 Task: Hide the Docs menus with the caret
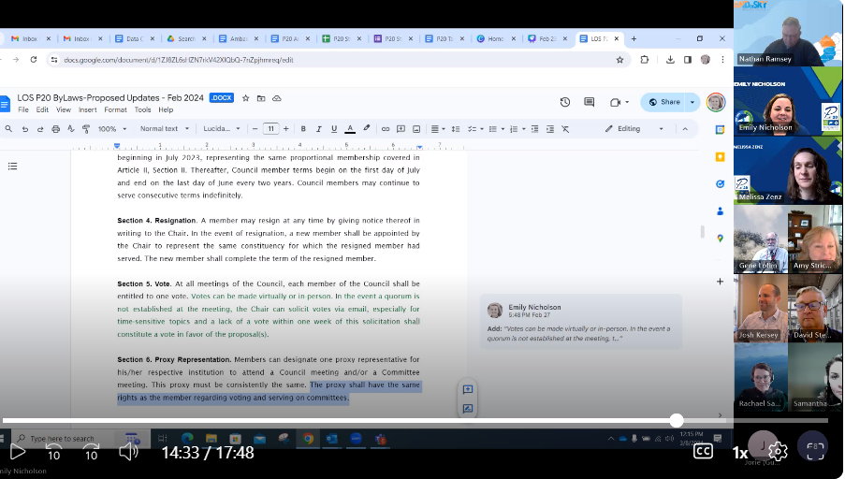685,129
